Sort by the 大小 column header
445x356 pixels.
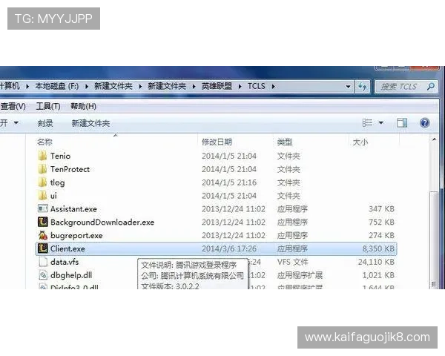(x=360, y=142)
